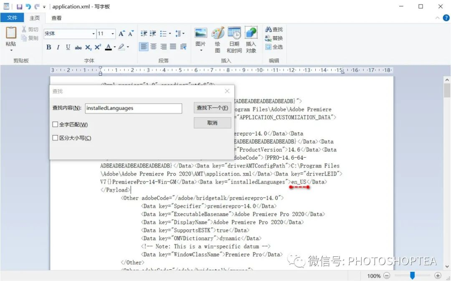Open the font color dropdown arrow
The width and height of the screenshot is (451, 281).
point(115,47)
